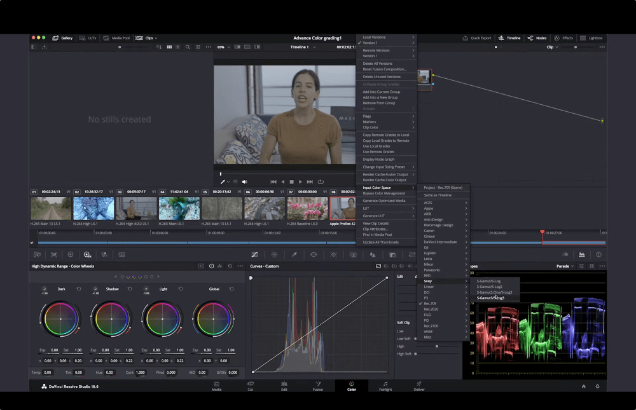Open the Information palette icon
Viewport: 636px width, 410px height.
pyautogui.click(x=598, y=255)
